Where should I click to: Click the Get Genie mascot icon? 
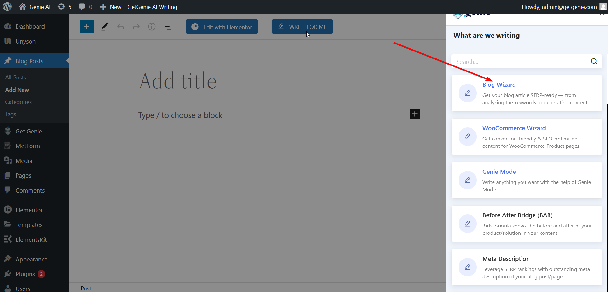(8, 131)
